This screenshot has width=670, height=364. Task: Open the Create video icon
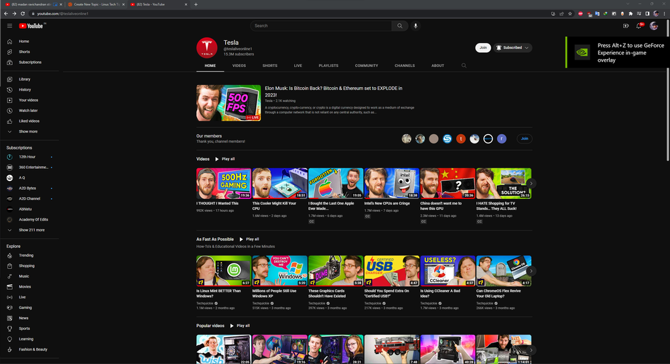(626, 25)
